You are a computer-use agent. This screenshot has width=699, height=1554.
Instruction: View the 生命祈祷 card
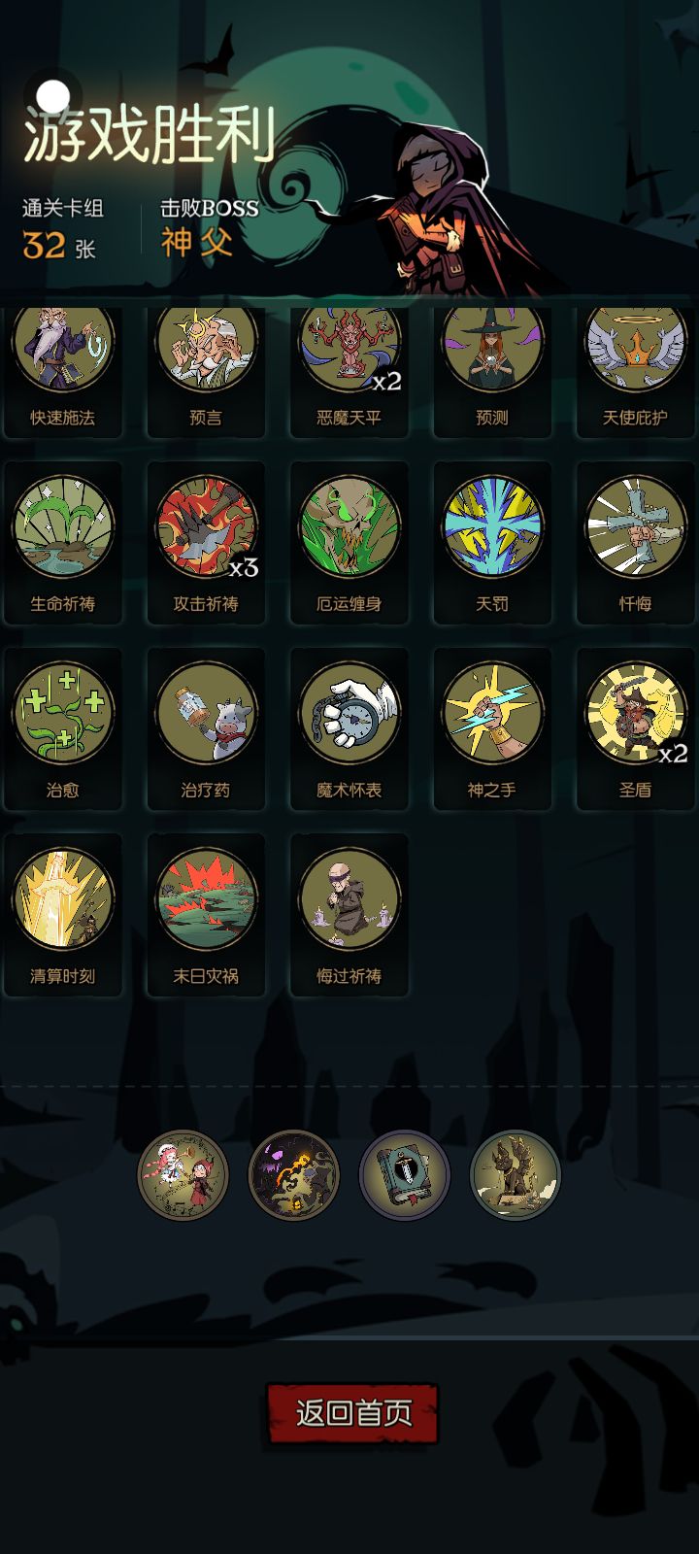(63, 542)
